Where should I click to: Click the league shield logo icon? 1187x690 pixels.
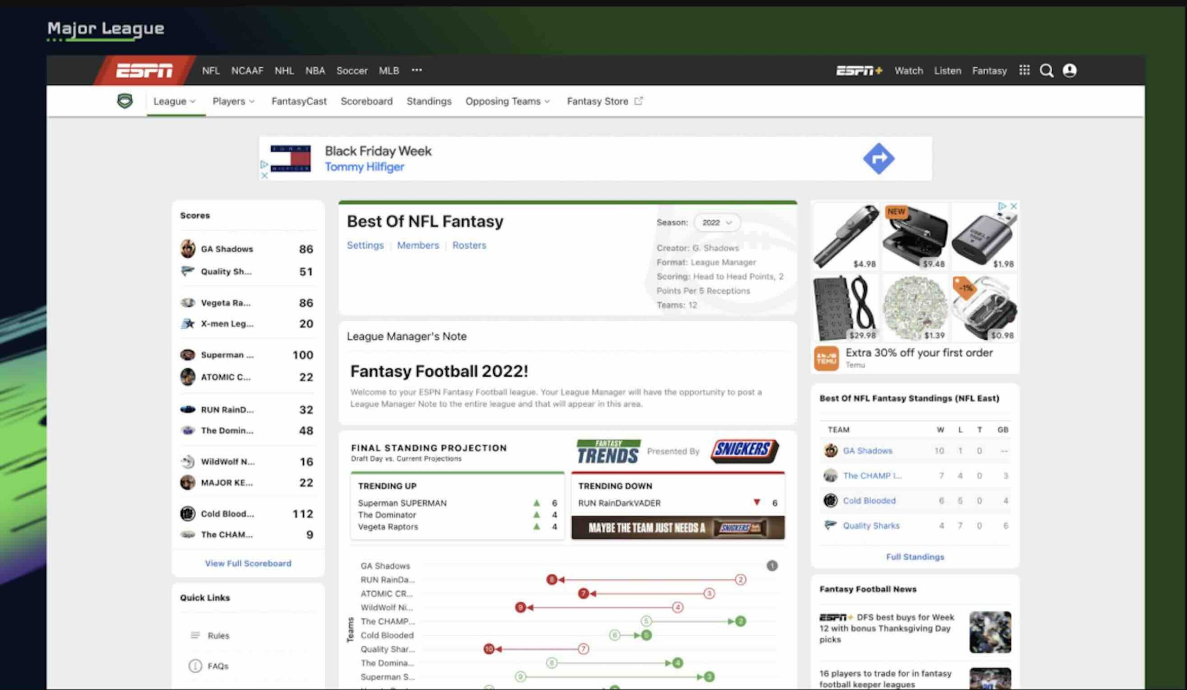coord(125,101)
